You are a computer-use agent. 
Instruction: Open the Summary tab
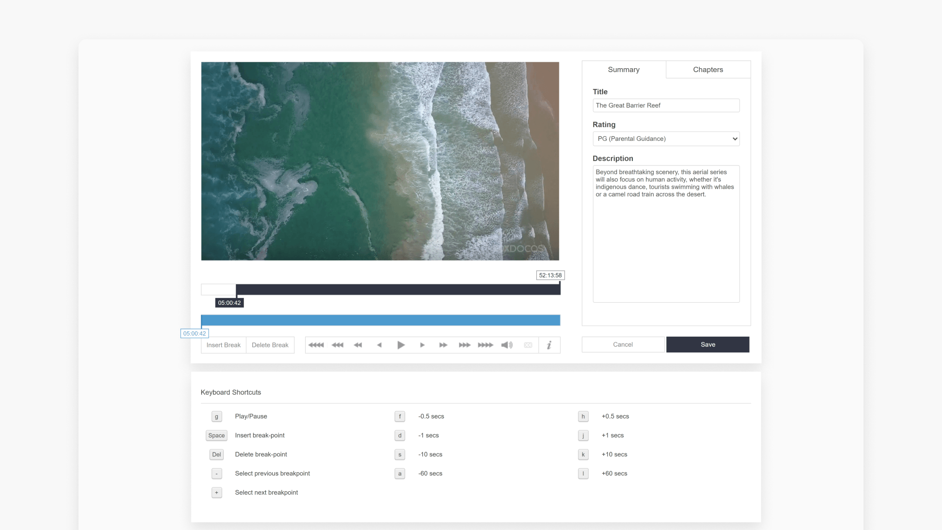click(624, 69)
